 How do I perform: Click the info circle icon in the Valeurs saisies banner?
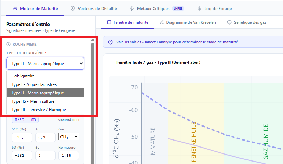[x=110, y=42]
